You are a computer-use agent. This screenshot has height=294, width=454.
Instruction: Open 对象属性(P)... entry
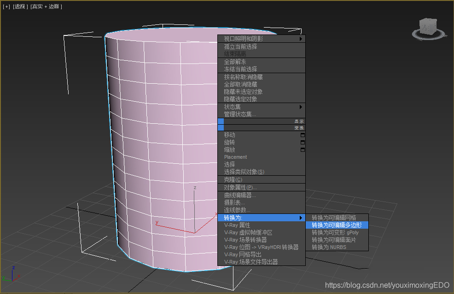pos(262,188)
